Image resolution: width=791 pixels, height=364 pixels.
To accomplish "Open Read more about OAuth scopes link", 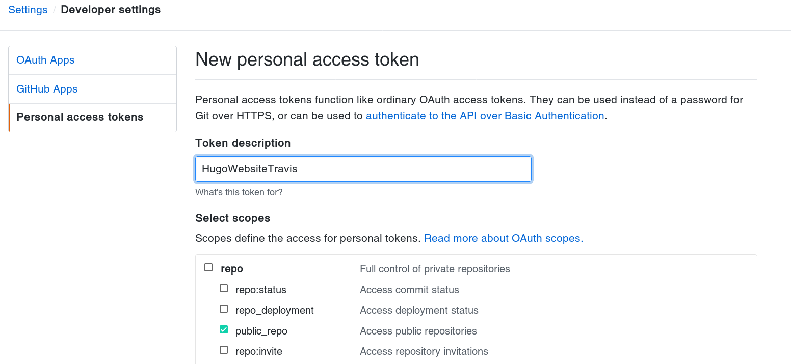I will coord(502,238).
